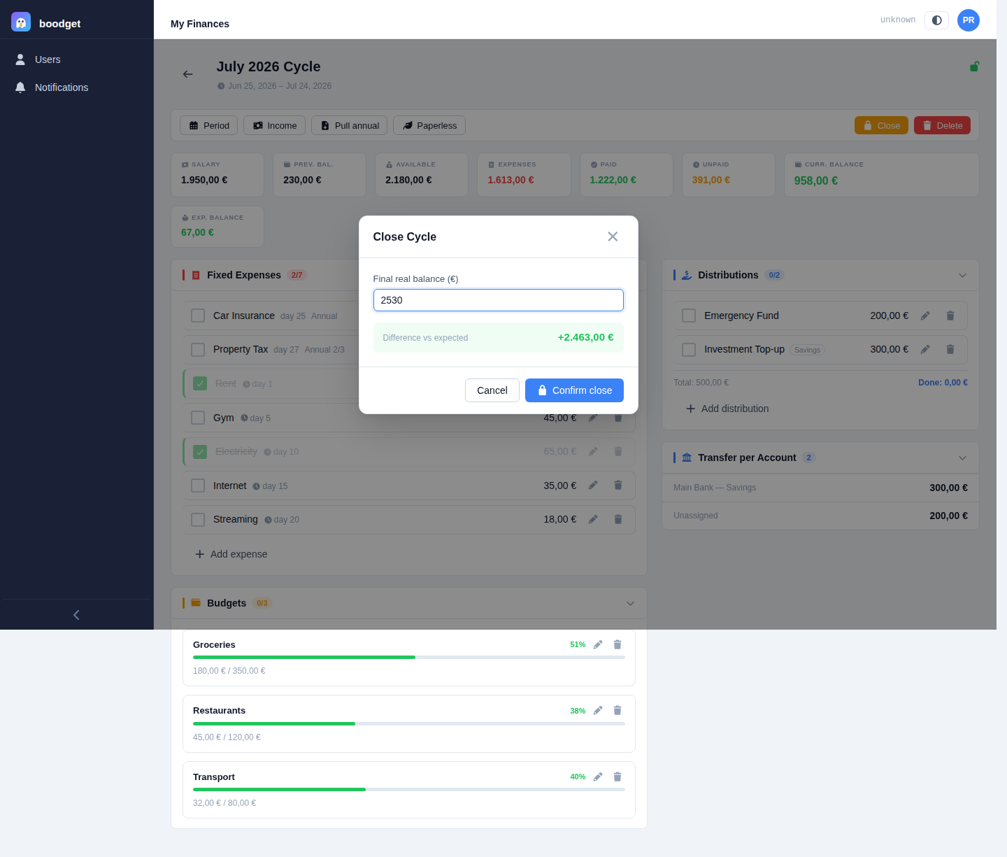The width and height of the screenshot is (1007, 857).
Task: Edit the Restaurants budget pencil icon
Action: point(598,710)
